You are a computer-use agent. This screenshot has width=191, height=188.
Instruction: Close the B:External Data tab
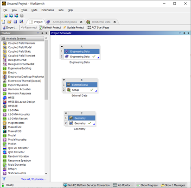[x=115, y=22]
